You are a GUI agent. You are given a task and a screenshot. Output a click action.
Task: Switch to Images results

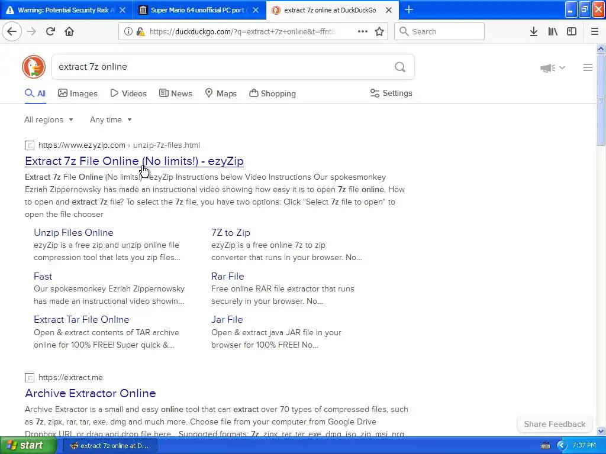78,93
